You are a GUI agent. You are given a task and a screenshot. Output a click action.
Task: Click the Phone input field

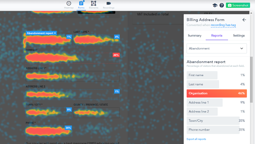coord(49,131)
